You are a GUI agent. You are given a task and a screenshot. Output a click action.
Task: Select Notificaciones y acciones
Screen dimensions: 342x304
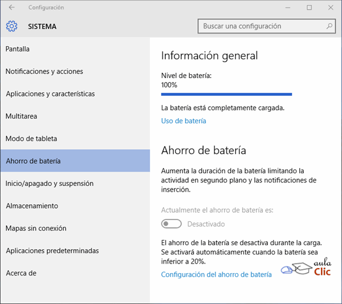44,71
